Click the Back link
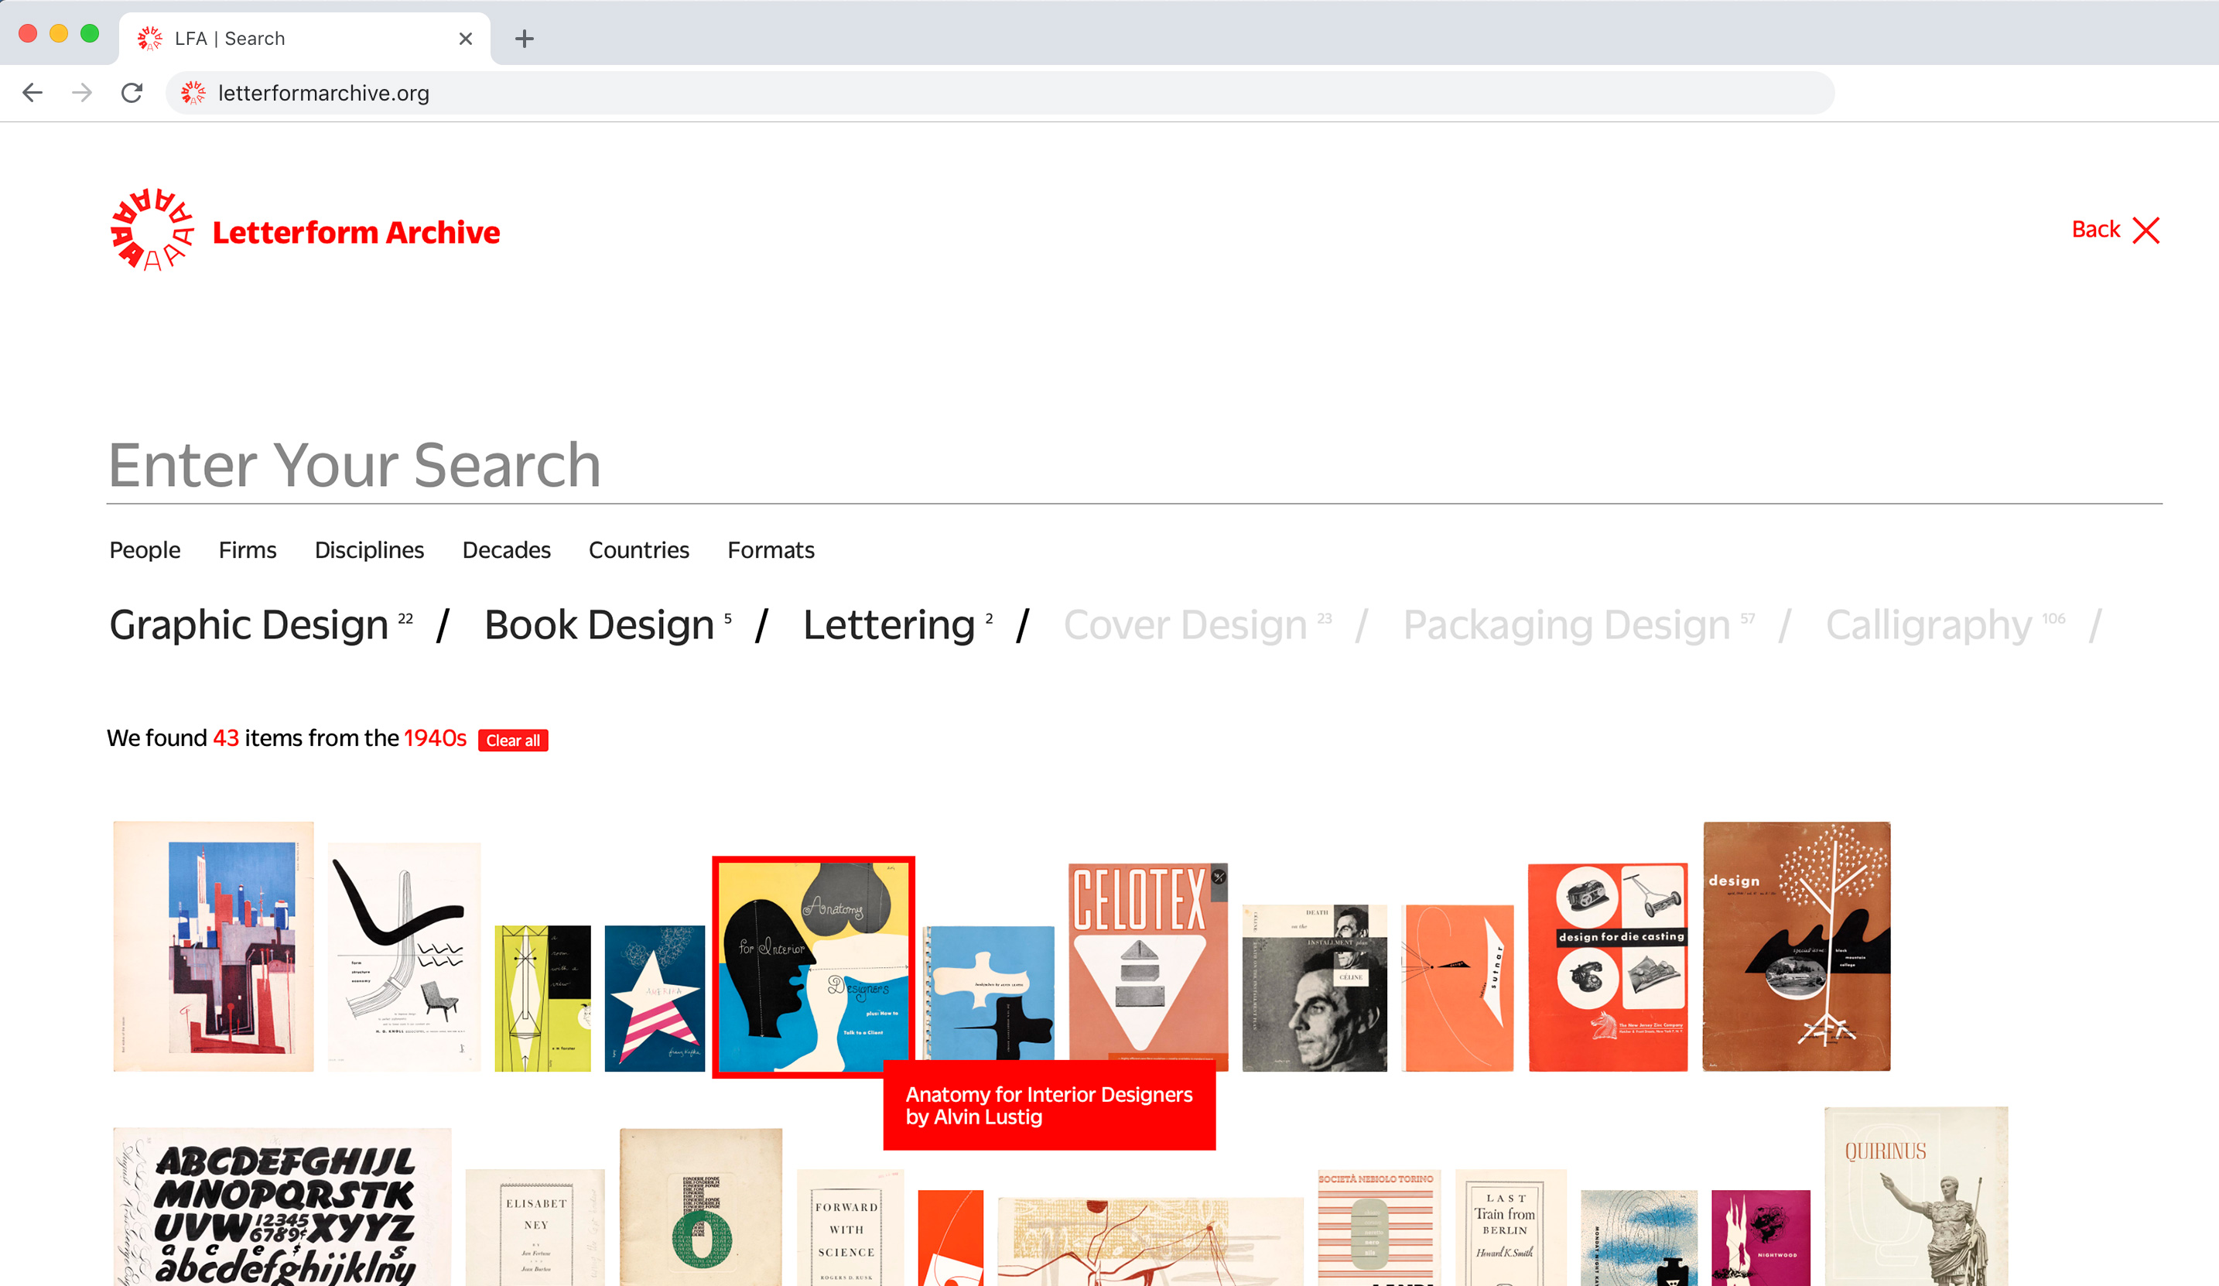Image resolution: width=2219 pixels, height=1286 pixels. point(2095,229)
